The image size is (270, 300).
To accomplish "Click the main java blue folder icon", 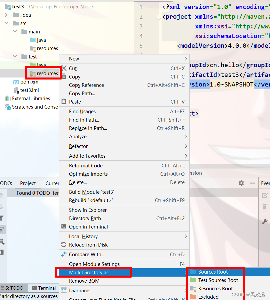I will point(33,40).
